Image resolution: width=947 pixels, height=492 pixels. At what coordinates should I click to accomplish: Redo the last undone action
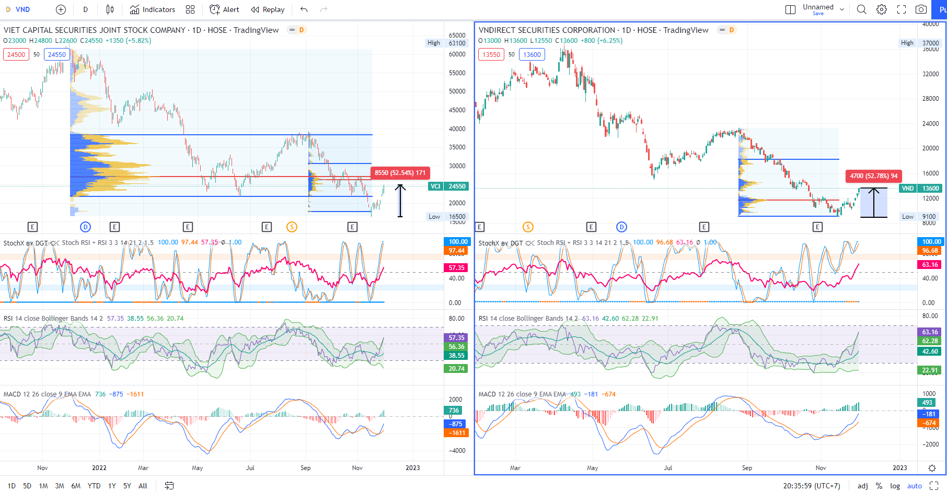click(324, 9)
